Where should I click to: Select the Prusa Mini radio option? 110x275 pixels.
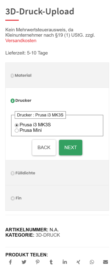17,131
